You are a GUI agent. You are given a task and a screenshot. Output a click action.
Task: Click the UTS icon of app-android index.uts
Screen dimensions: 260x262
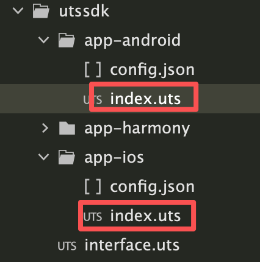point(93,99)
